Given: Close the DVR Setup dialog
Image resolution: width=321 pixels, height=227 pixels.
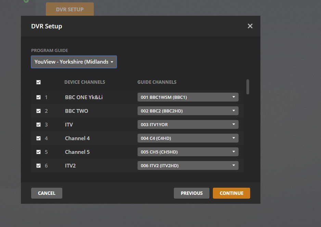Looking at the screenshot, I should [250, 26].
